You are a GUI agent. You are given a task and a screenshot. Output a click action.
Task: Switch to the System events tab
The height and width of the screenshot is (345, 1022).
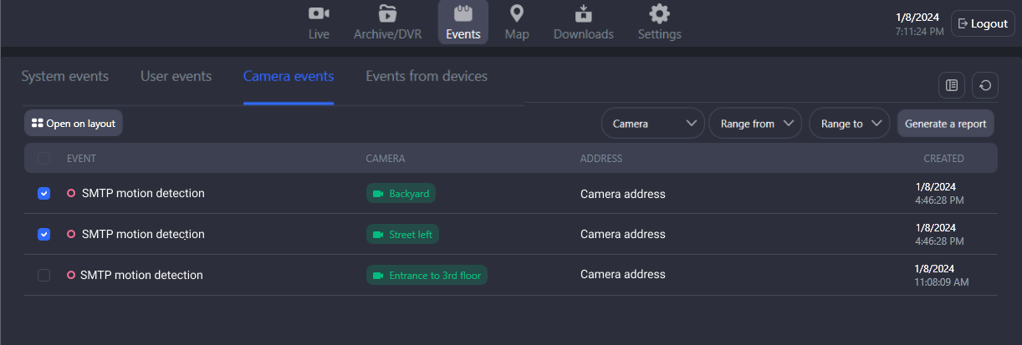click(x=65, y=77)
